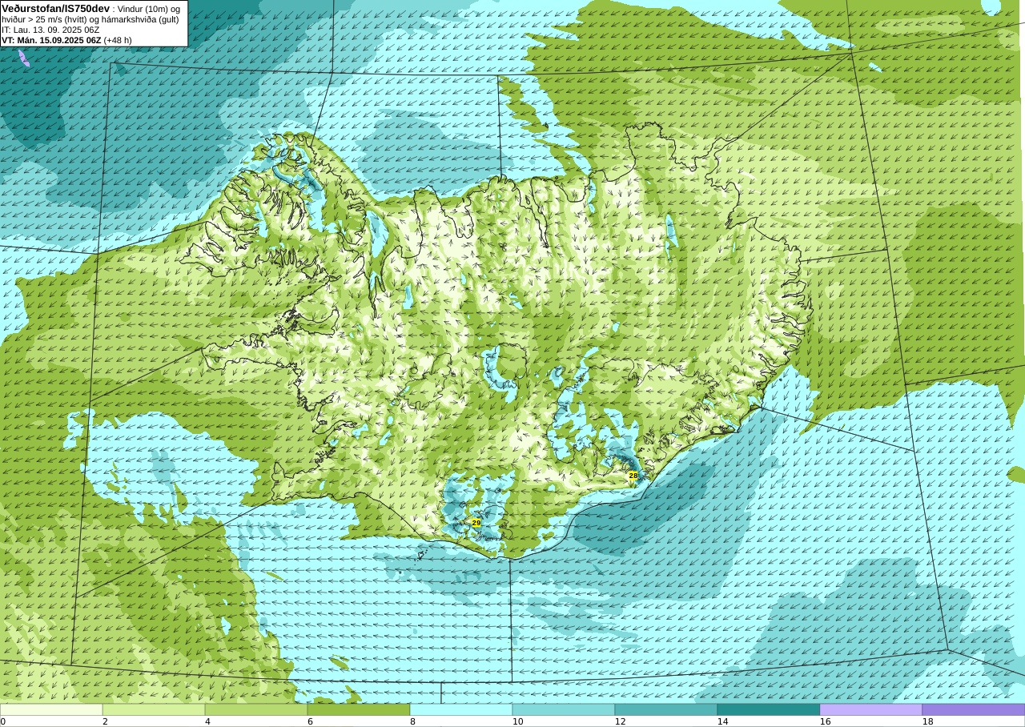Click the legend tick label 10
This screenshot has width=1025, height=727.
coord(518,721)
